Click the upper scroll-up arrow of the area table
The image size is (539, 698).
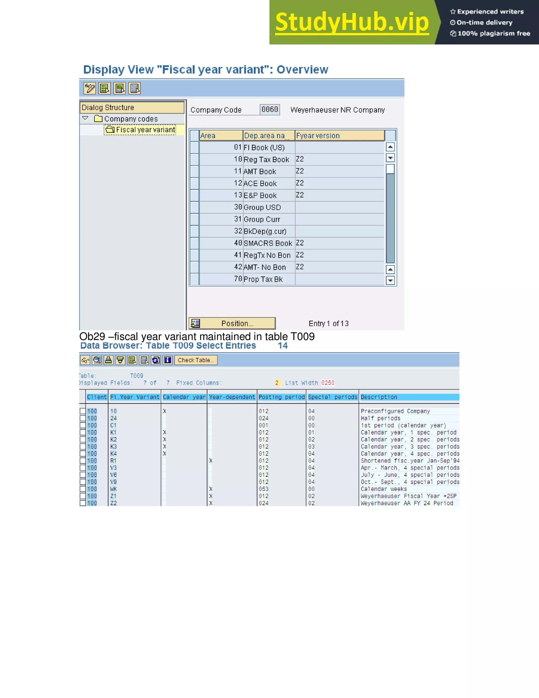(x=390, y=147)
